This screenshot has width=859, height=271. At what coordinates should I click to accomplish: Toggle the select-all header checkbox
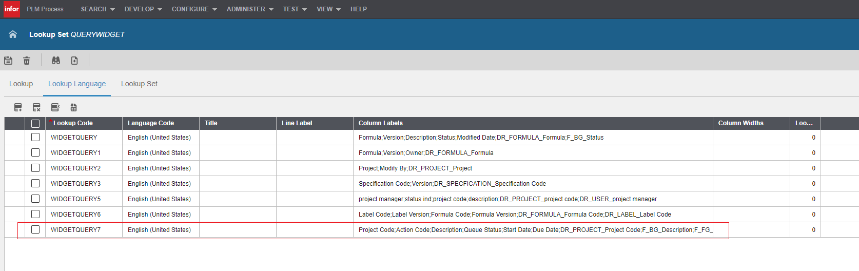click(x=35, y=123)
